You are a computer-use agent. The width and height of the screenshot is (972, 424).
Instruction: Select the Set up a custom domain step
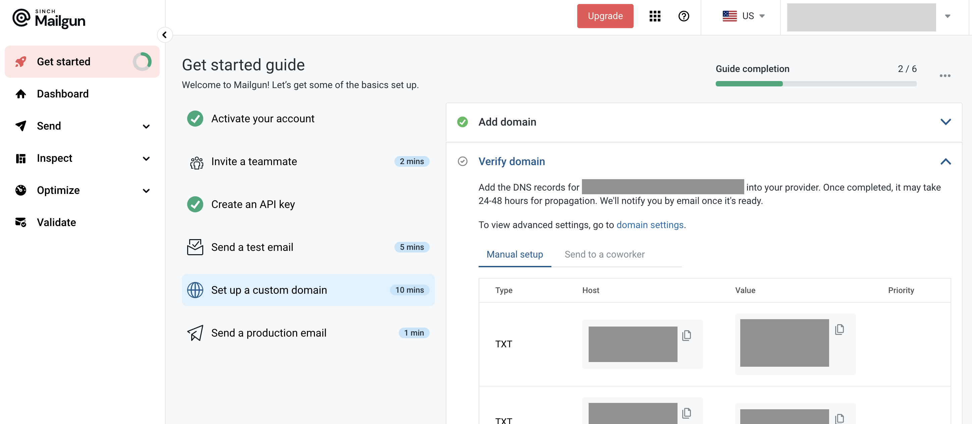[308, 290]
